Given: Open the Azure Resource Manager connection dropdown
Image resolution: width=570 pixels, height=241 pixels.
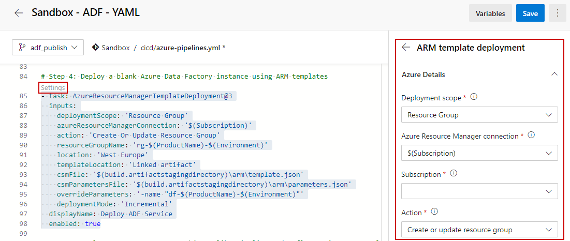Looking at the screenshot, I should (x=479, y=153).
